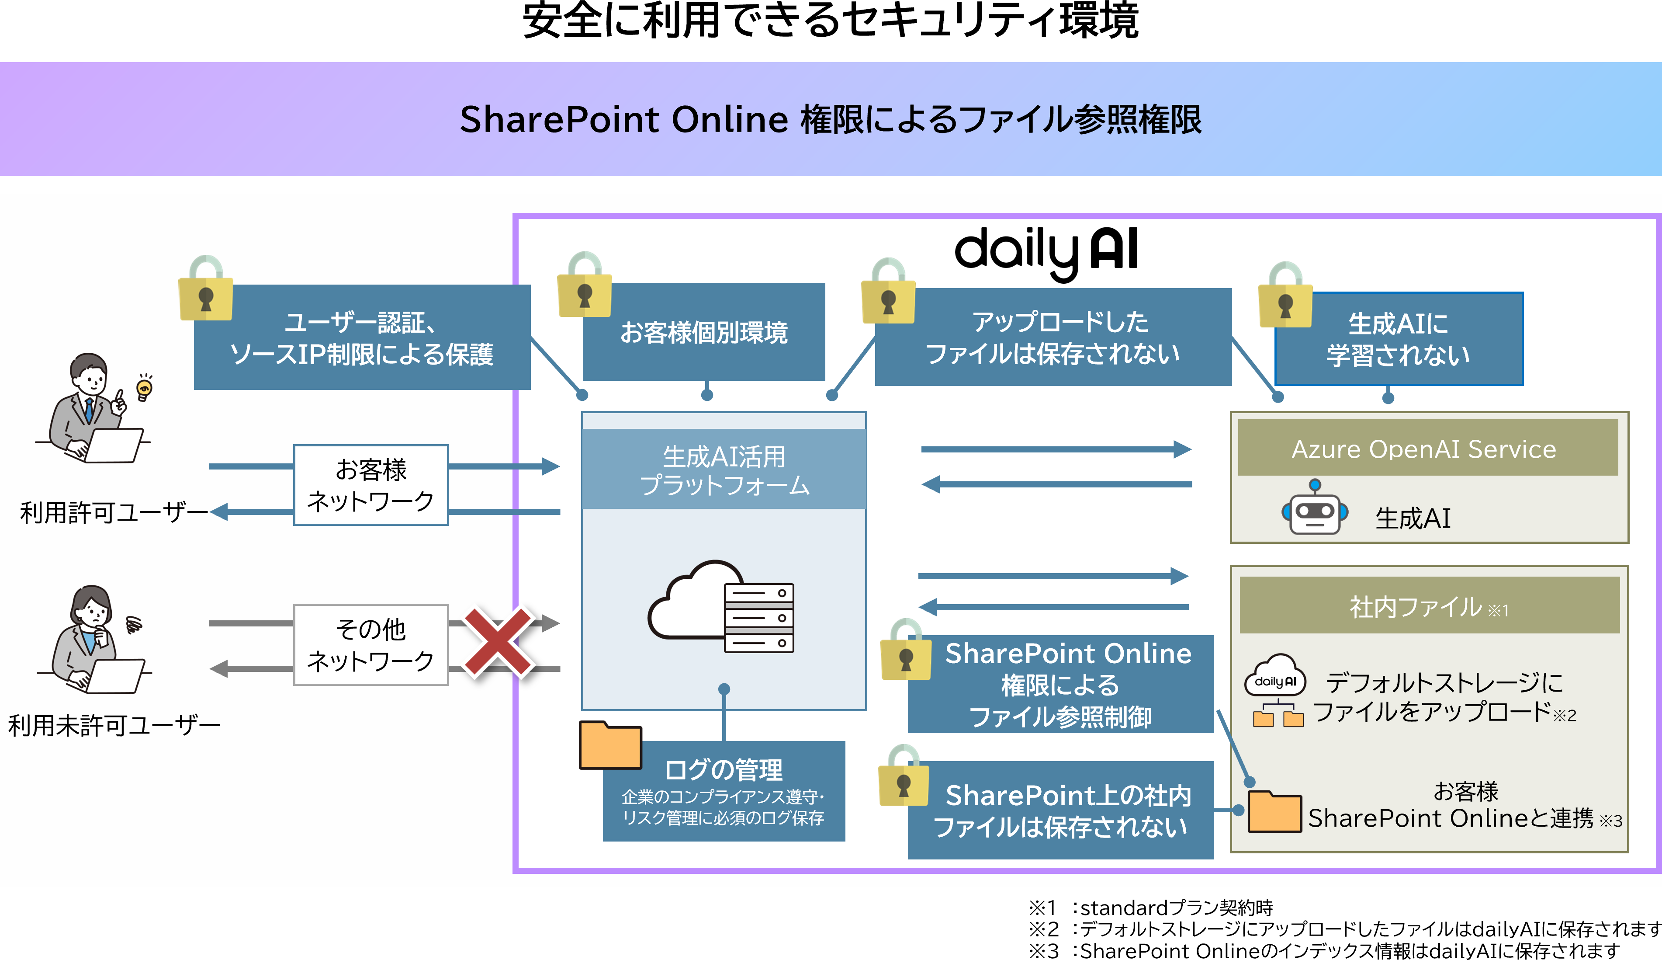
Task: Click the padlock icon on お客様個別環境 box
Action: [584, 284]
